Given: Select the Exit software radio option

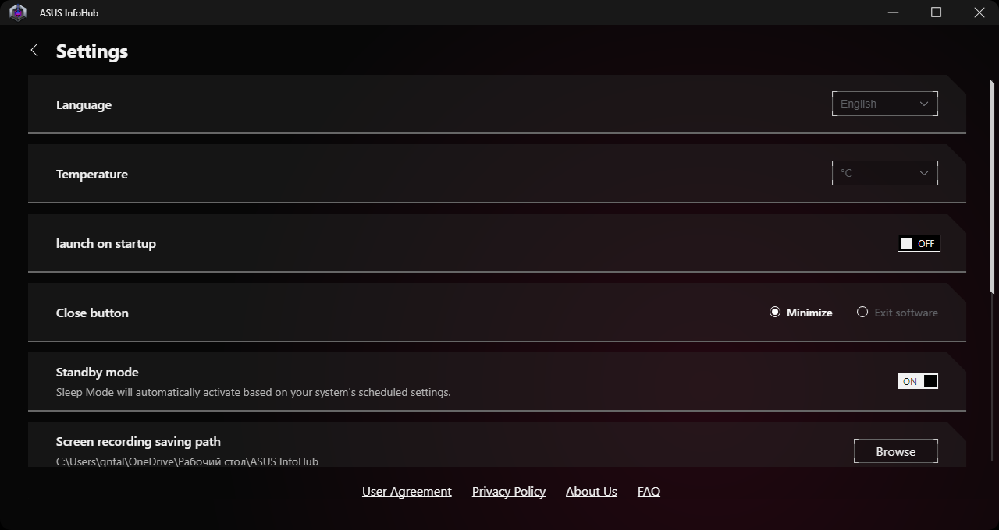Looking at the screenshot, I should coord(862,313).
